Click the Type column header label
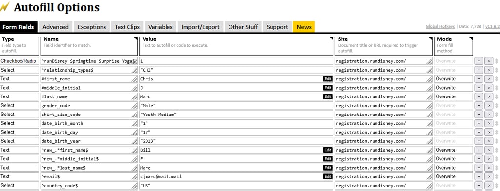This screenshot has width=500, height=191. (x=8, y=39)
